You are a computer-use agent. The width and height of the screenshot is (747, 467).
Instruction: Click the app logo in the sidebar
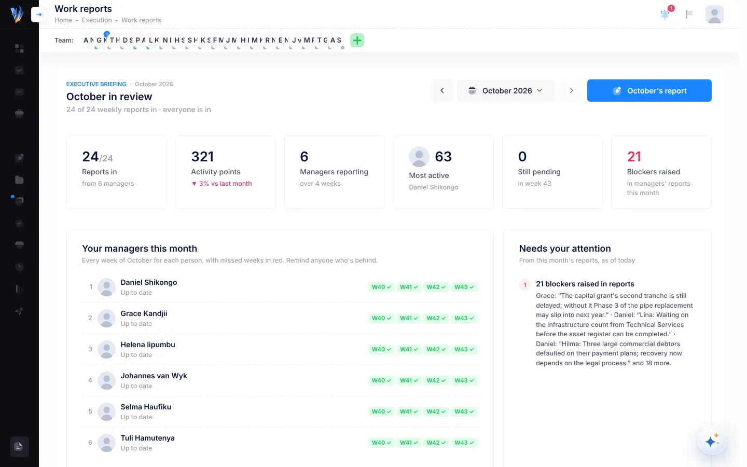click(x=17, y=14)
